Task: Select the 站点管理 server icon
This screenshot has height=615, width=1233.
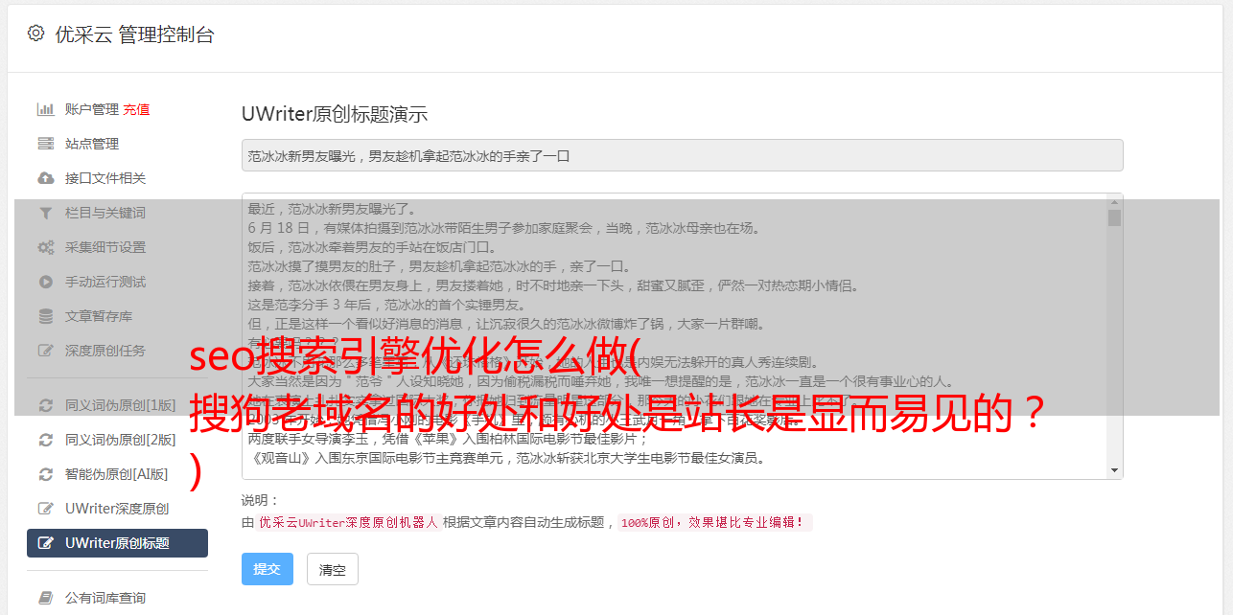Action: point(45,144)
